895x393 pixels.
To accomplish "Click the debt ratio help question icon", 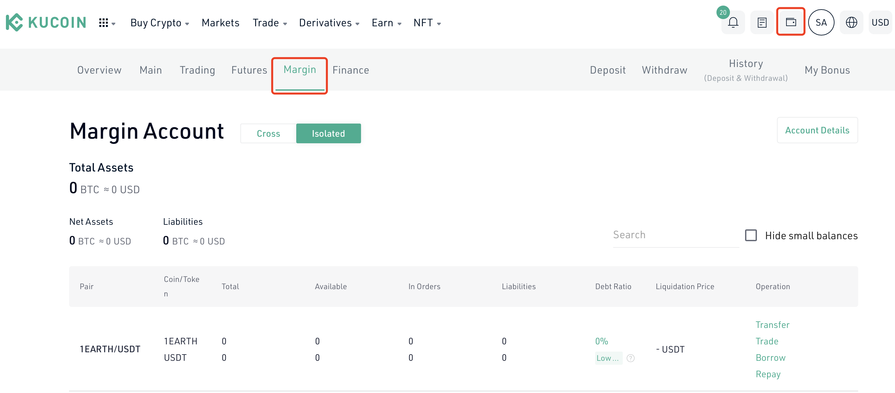I will coord(631,358).
